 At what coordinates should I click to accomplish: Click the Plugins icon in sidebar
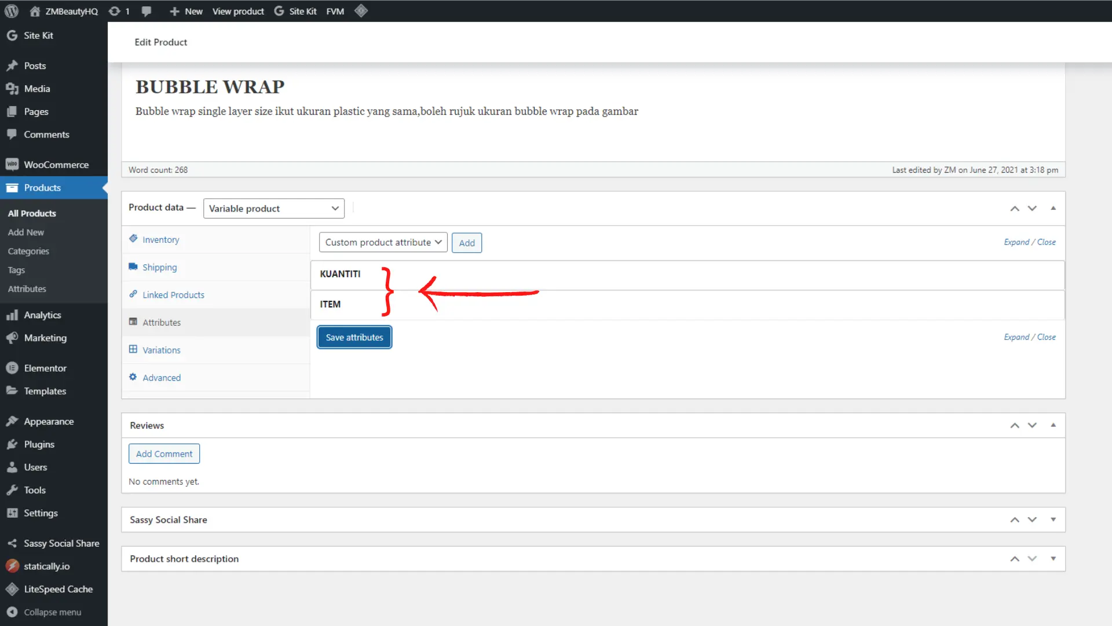(12, 444)
